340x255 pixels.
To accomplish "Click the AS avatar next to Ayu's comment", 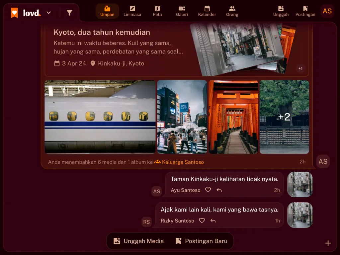I will point(157,191).
